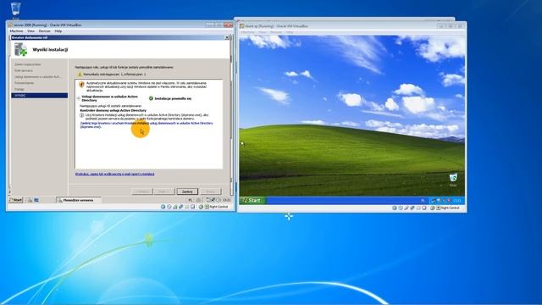Select Role serwera step in wizard sidebar
The height and width of the screenshot is (305, 542).
tap(24, 70)
